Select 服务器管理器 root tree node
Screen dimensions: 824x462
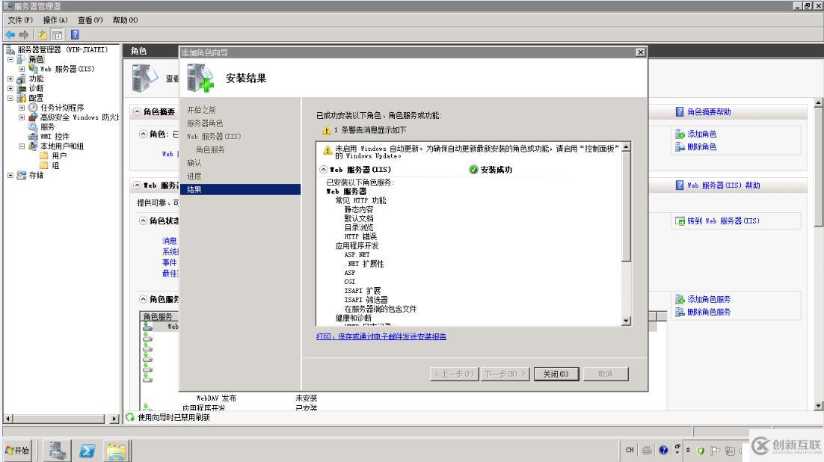63,49
